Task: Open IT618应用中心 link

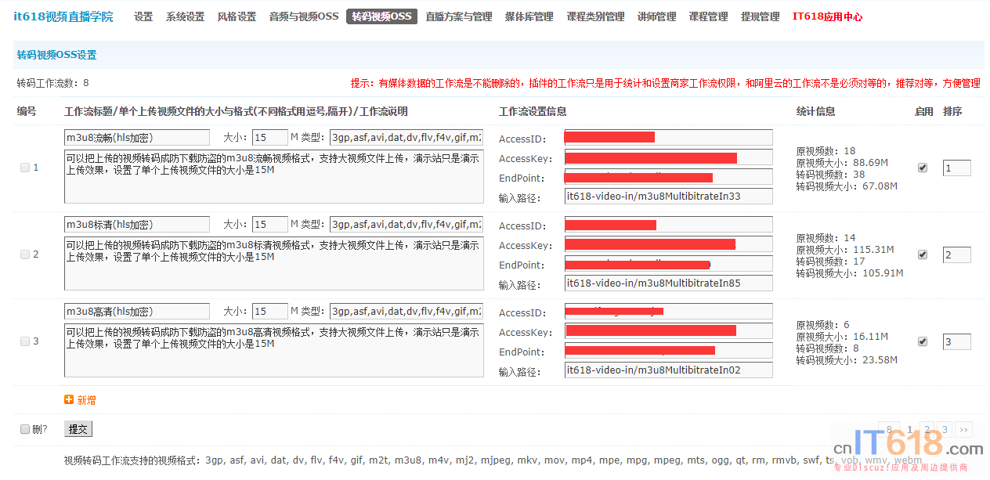Action: (x=827, y=16)
